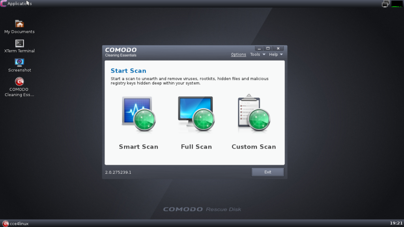Select the Full Scan label

(196, 147)
